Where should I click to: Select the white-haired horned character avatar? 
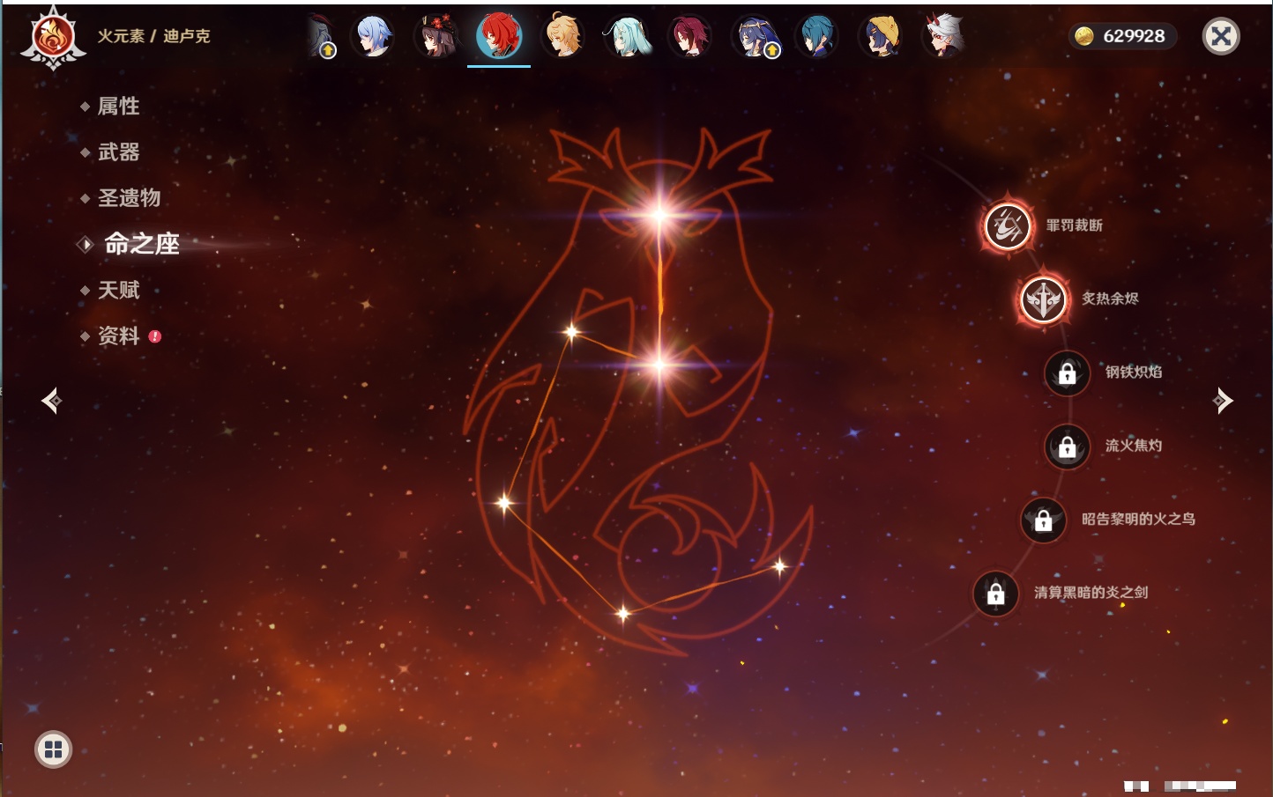coord(944,36)
